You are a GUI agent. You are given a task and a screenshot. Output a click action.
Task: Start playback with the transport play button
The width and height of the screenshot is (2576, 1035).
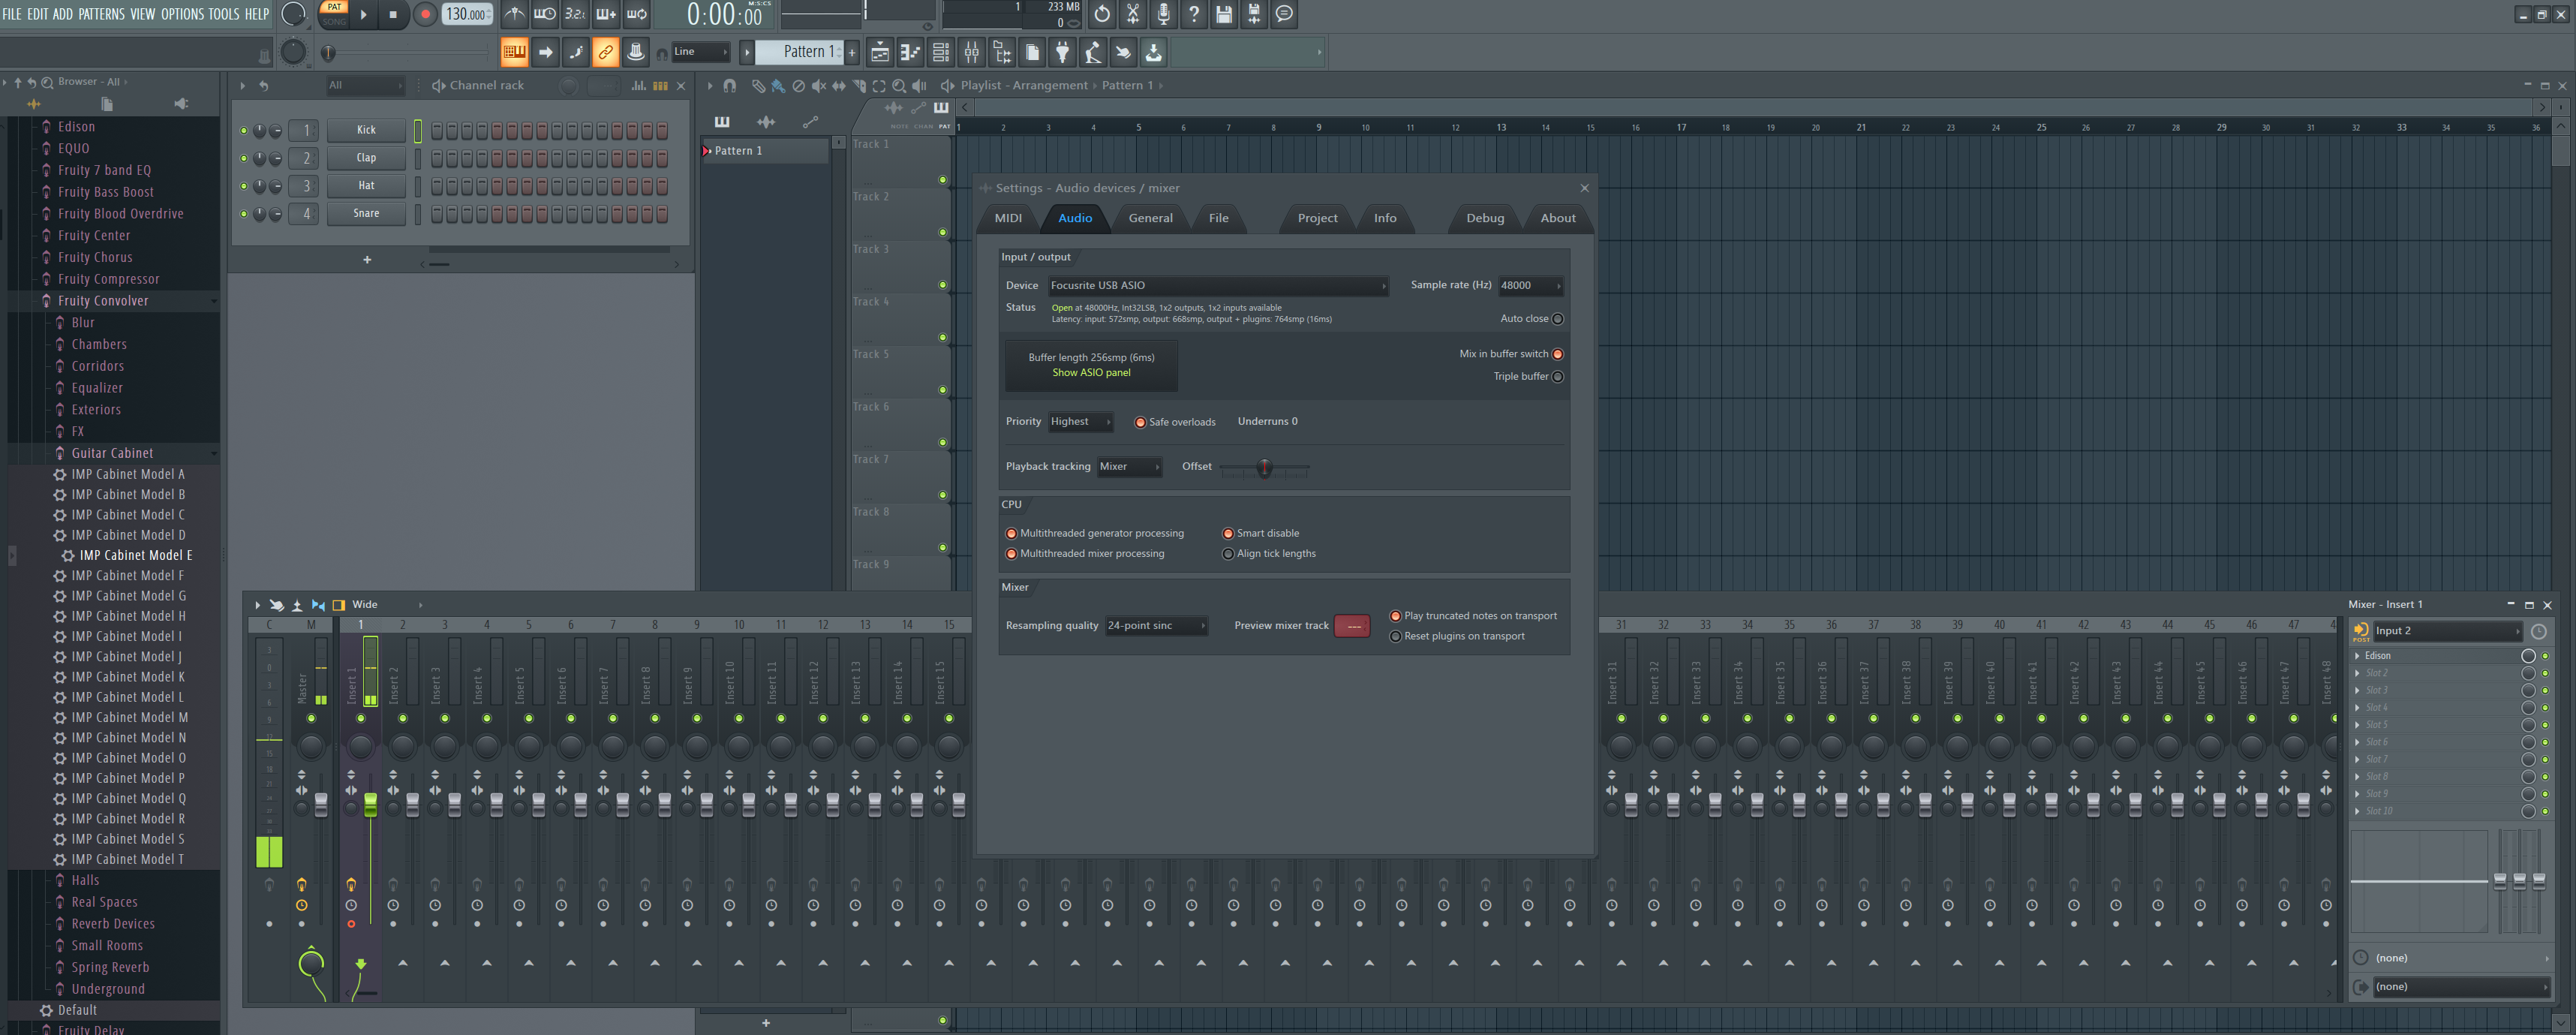[x=363, y=14]
